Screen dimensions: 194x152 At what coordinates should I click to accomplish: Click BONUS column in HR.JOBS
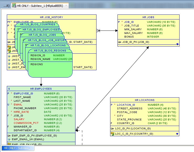129,37
